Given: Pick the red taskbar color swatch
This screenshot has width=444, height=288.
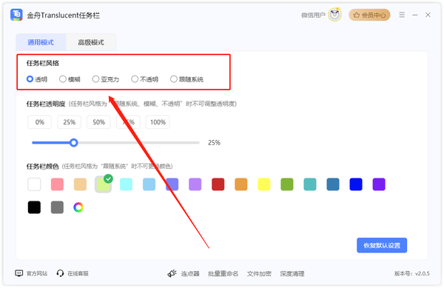Looking at the screenshot, I should click(x=218, y=184).
